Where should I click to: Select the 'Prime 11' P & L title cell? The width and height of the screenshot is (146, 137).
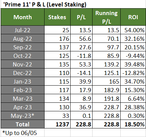click(x=45, y=4)
